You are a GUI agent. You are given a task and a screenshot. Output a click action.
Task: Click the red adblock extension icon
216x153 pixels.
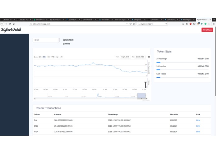(x=191, y=24)
